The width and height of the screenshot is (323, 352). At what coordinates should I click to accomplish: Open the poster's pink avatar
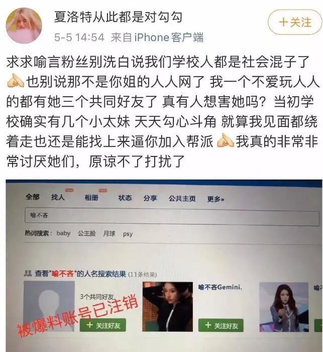(x=24, y=26)
